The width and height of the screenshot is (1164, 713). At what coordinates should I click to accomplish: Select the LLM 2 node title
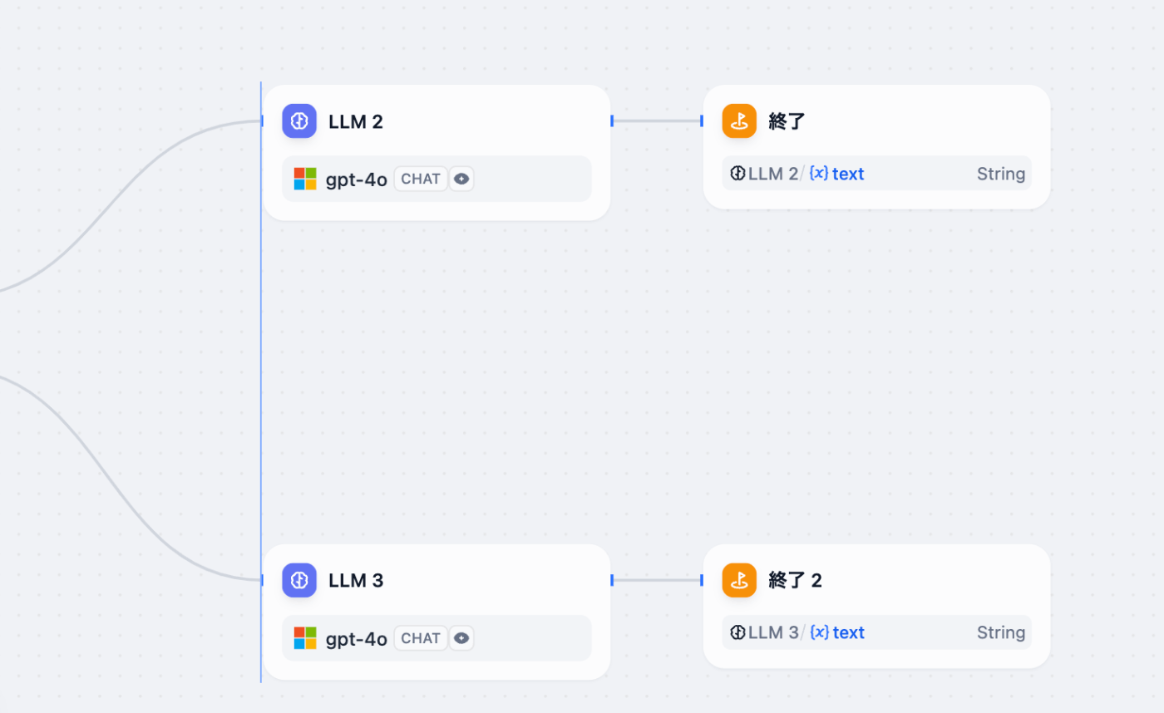(x=356, y=122)
